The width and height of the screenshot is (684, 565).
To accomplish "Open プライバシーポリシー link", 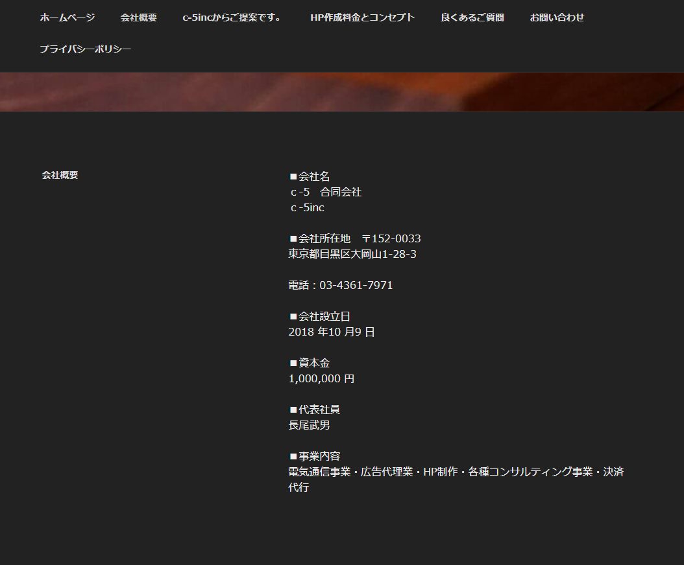I will (x=85, y=49).
